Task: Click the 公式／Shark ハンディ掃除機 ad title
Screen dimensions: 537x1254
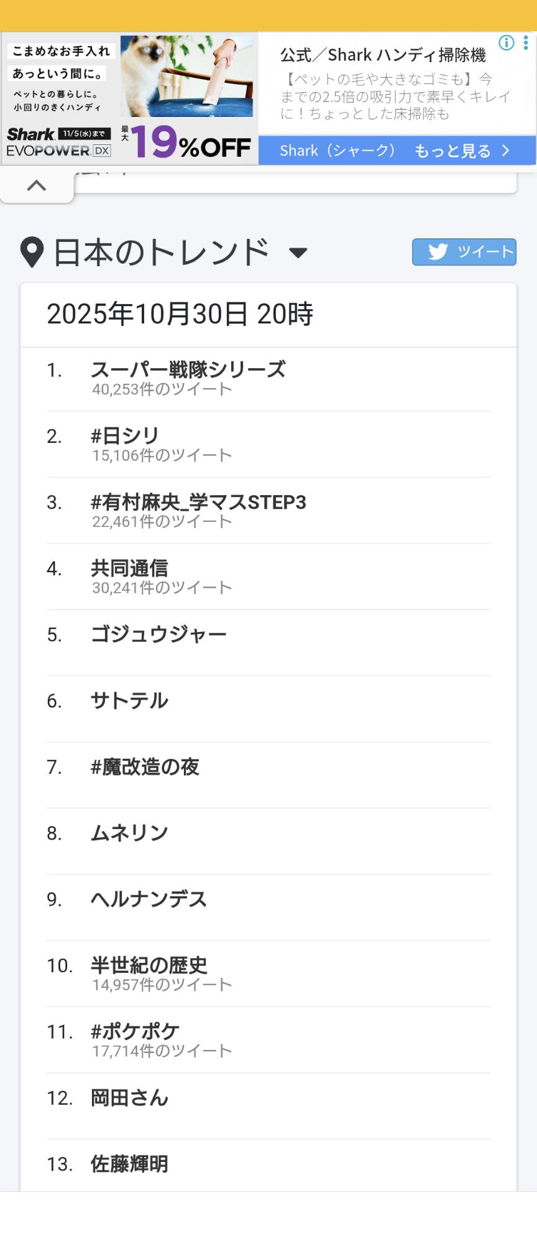Action: tap(383, 55)
